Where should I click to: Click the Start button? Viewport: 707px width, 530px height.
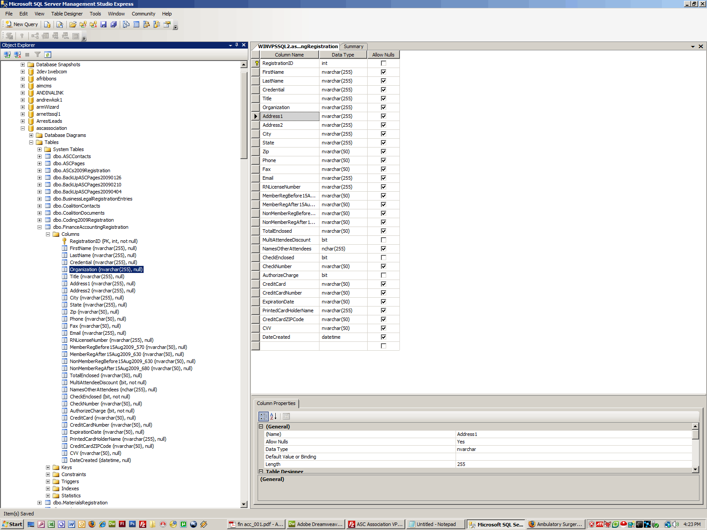coord(12,524)
